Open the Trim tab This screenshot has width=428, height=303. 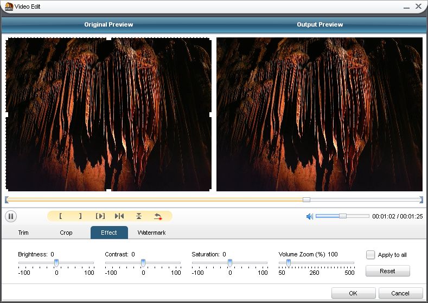pos(23,233)
